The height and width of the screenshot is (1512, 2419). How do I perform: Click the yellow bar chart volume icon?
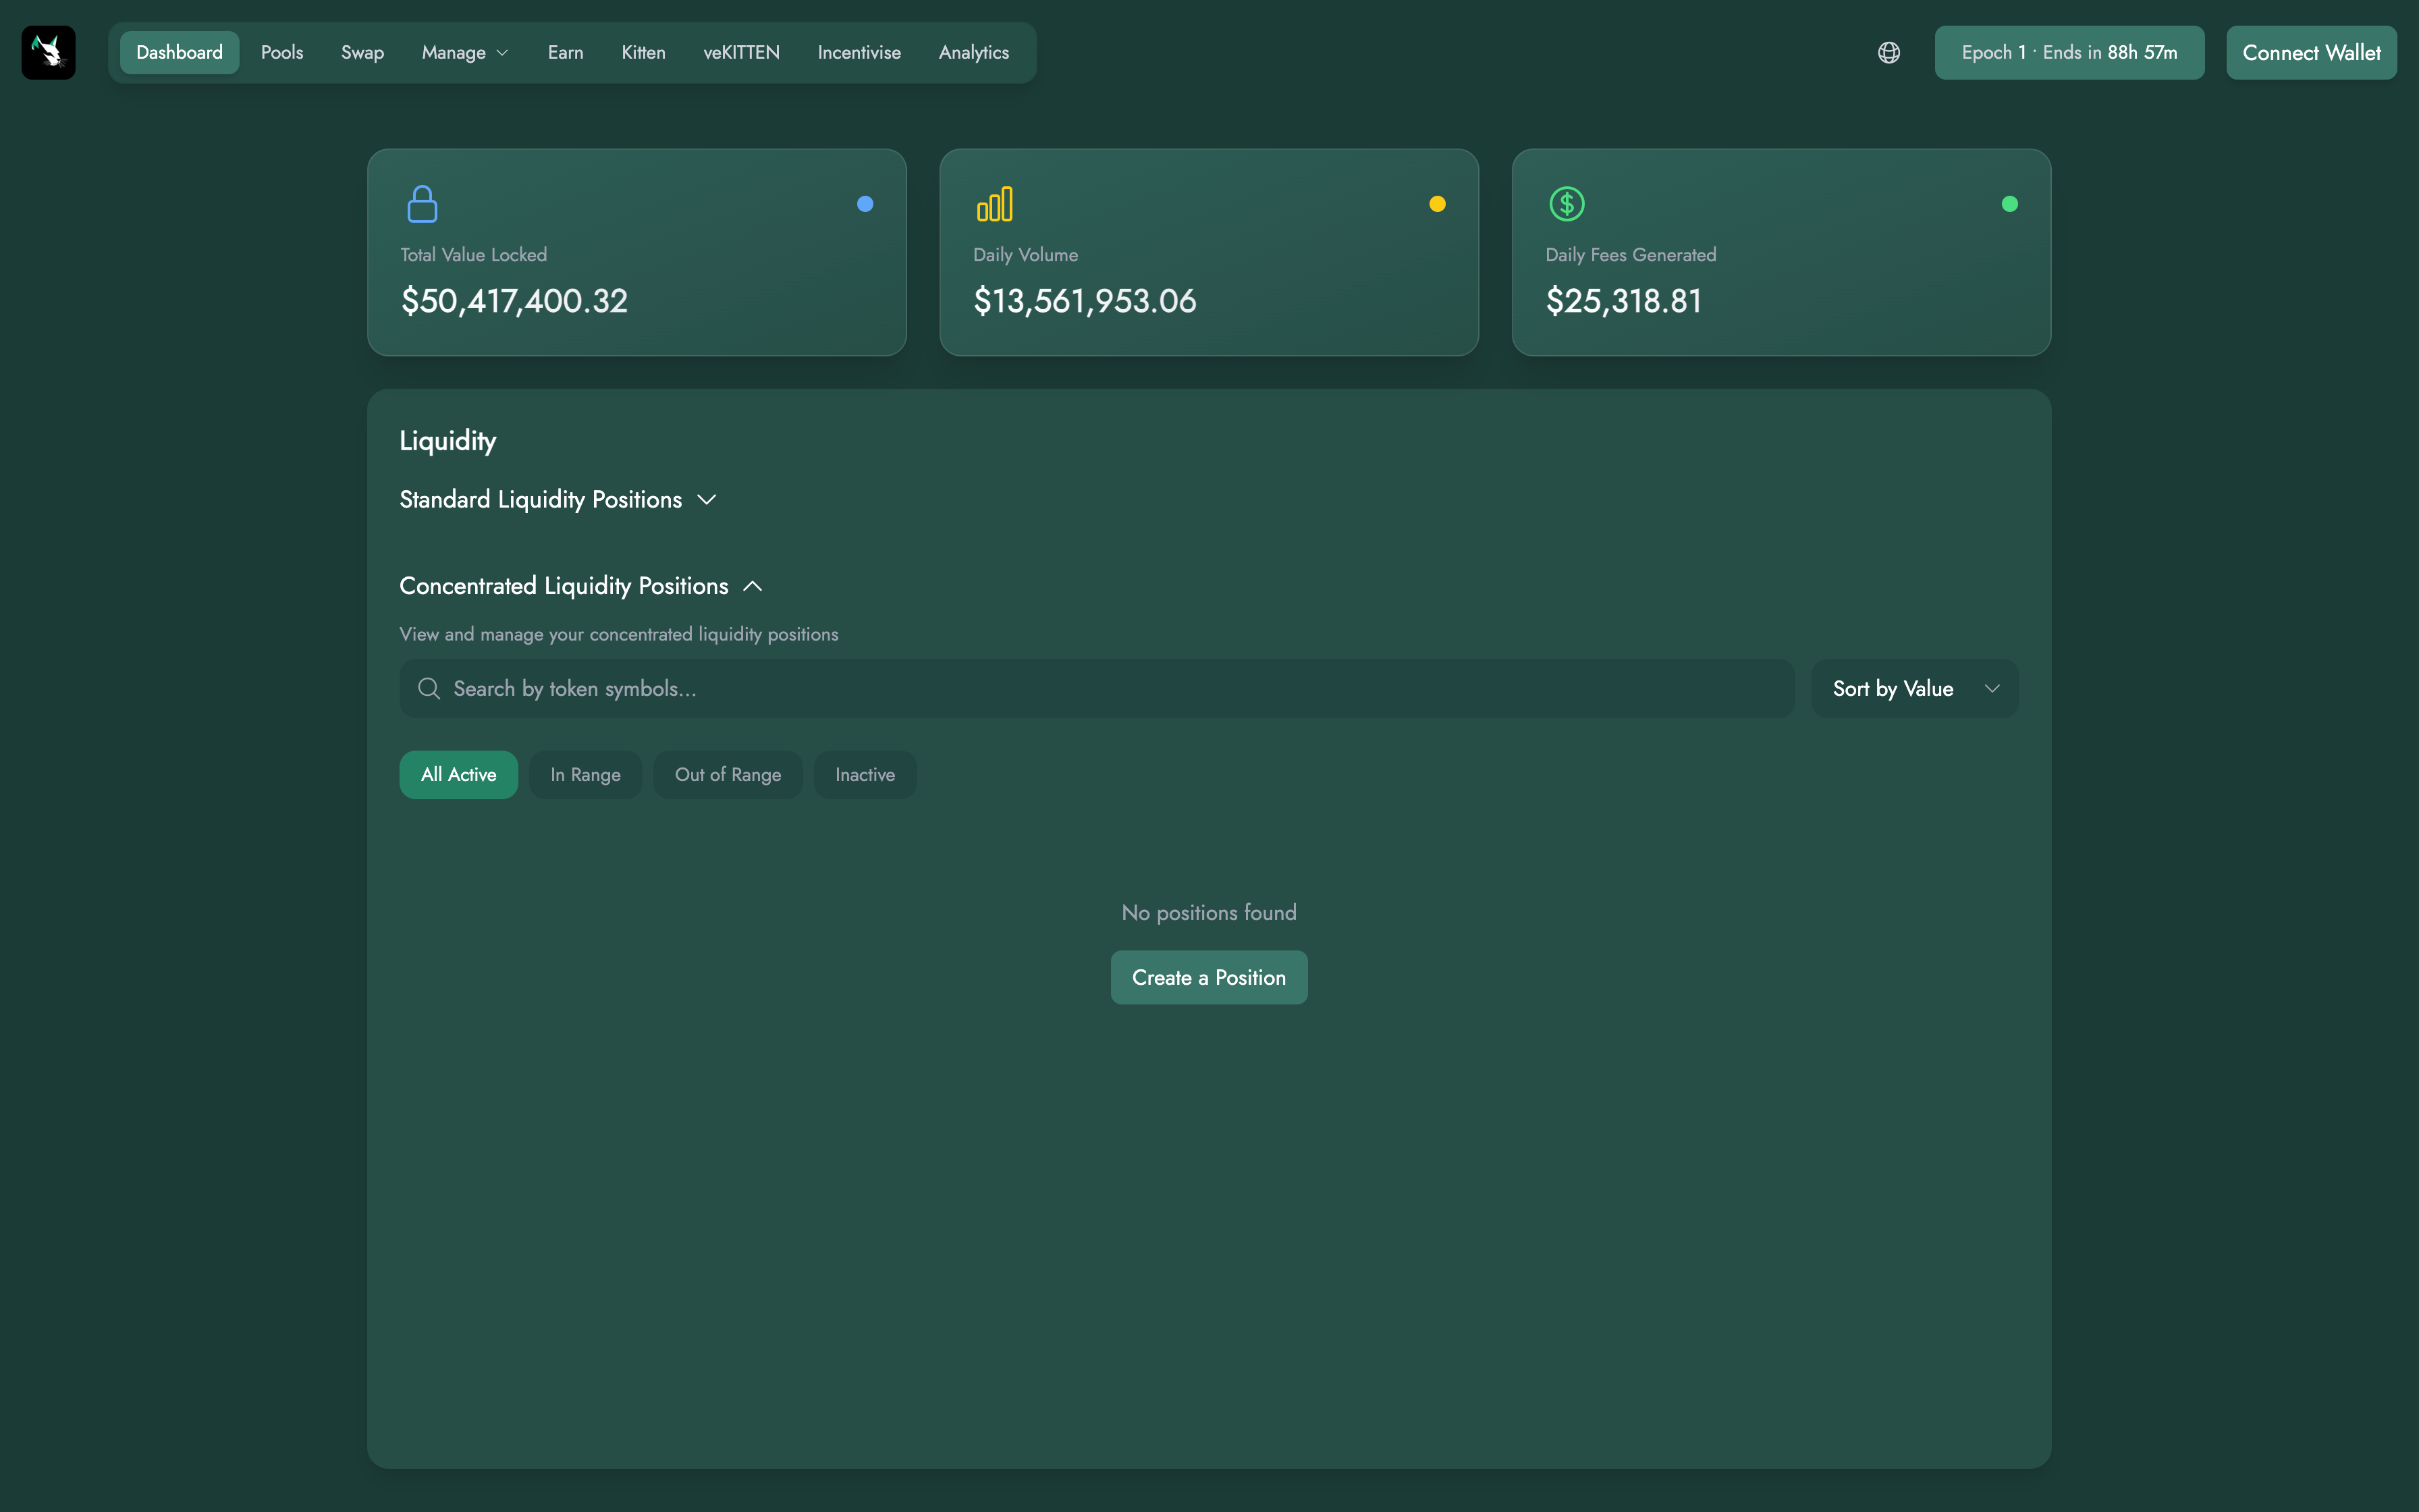[995, 204]
